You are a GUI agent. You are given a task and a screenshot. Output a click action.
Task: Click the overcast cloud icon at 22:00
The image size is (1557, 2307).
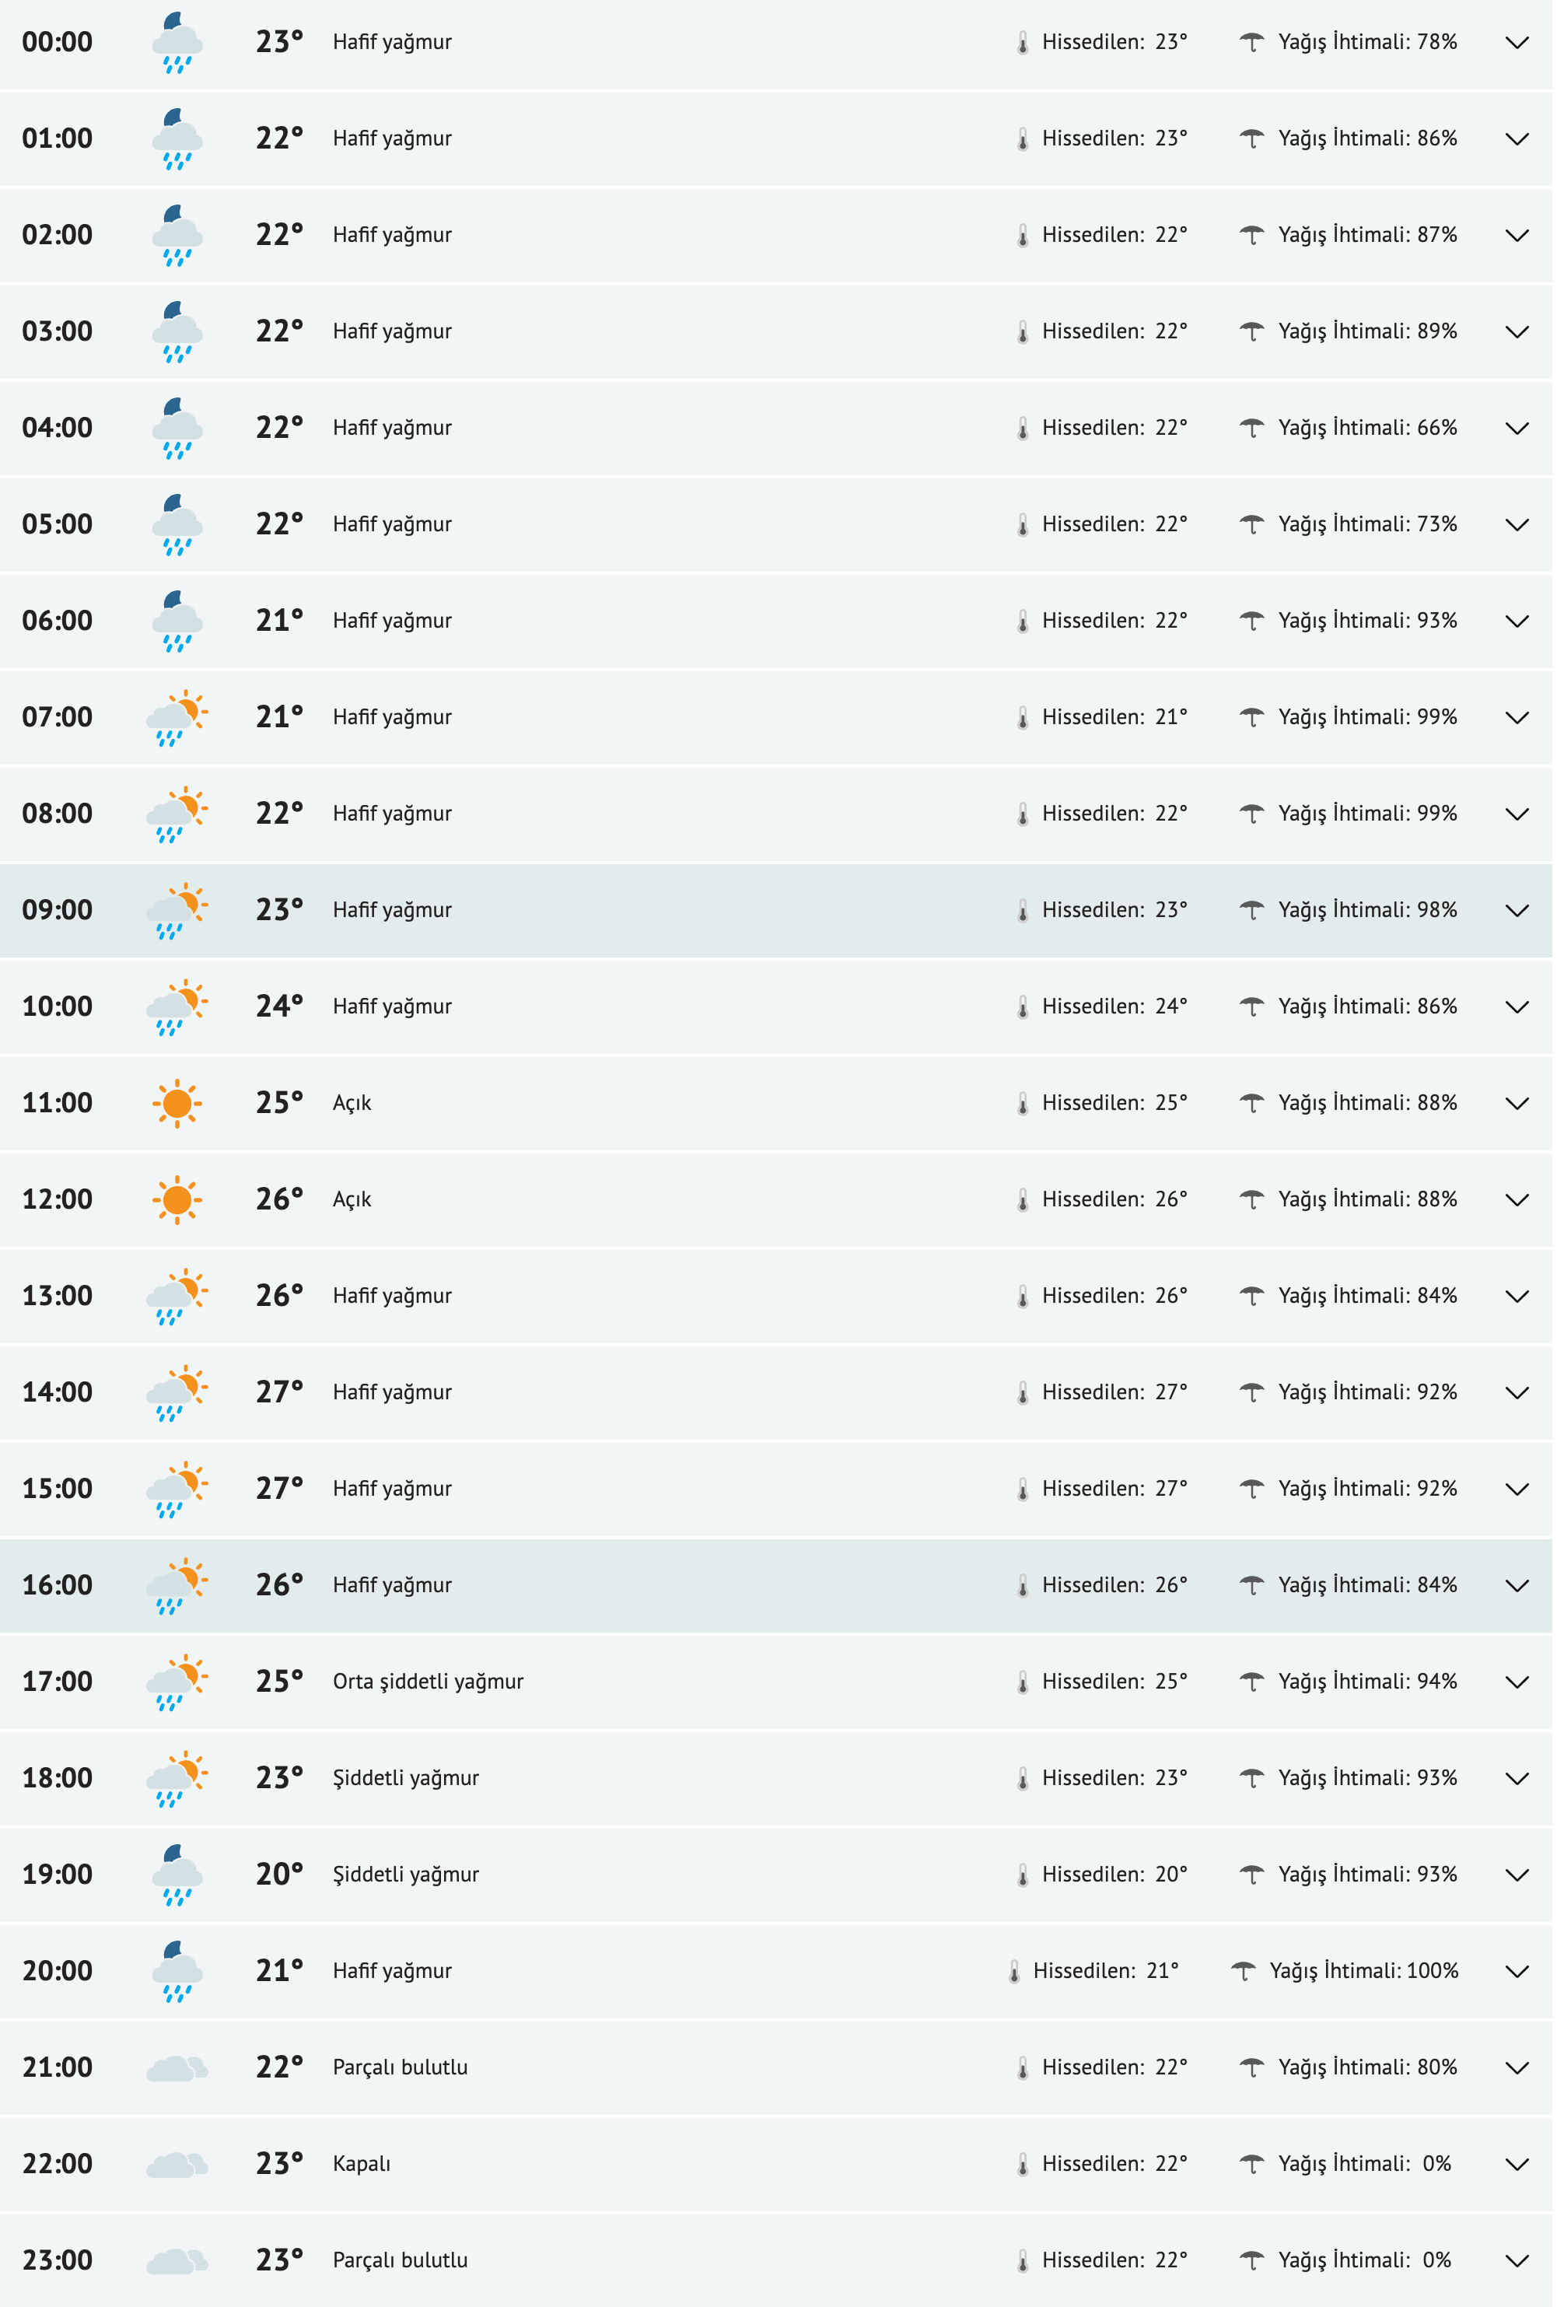[x=177, y=2164]
